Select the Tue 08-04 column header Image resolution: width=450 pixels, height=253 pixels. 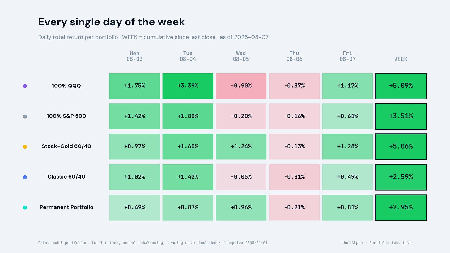188,56
